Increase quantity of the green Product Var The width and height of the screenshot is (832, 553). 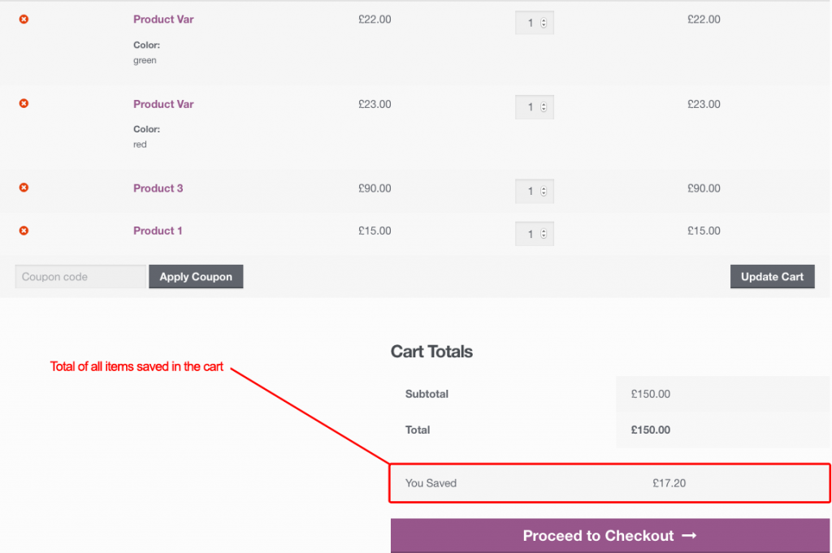(x=544, y=19)
